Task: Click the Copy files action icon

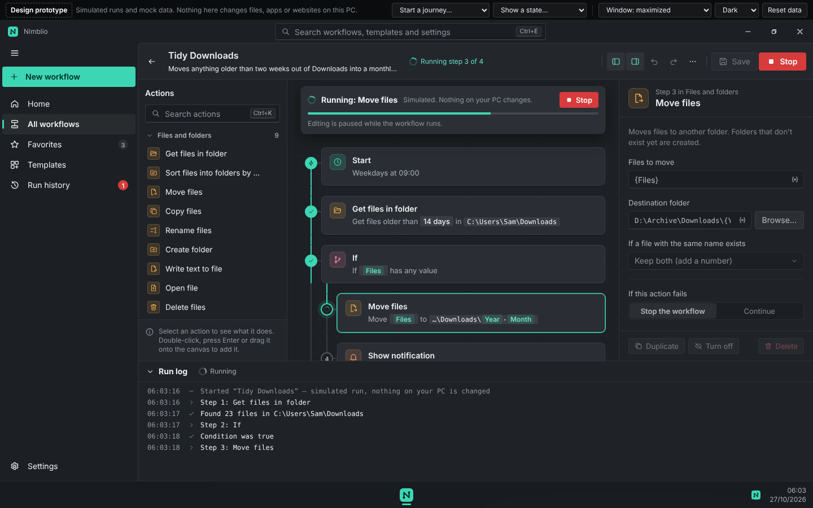Action: click(x=154, y=211)
